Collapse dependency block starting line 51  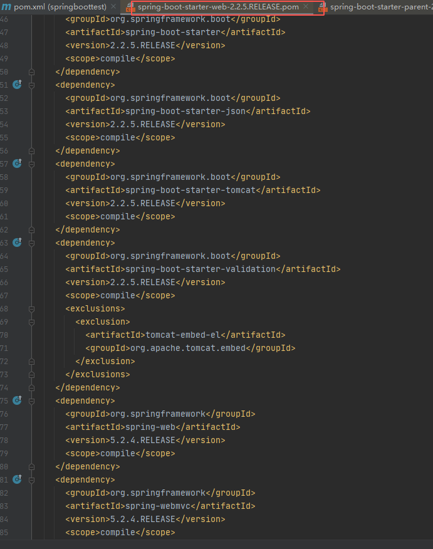coord(31,85)
